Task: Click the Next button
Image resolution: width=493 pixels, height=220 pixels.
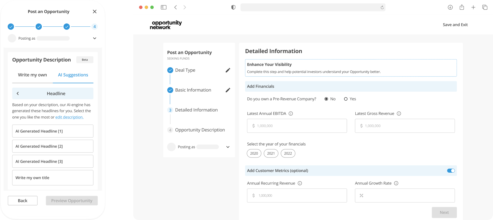Action: [x=444, y=213]
